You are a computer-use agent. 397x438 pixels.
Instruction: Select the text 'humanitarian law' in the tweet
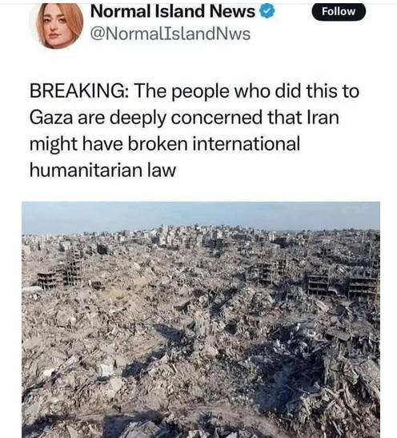[102, 170]
